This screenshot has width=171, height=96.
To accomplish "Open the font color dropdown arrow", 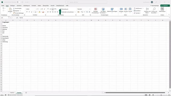I will [x=45, y=12].
